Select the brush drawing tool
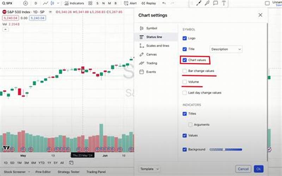This screenshot has height=176, width=282. tap(207, 3)
